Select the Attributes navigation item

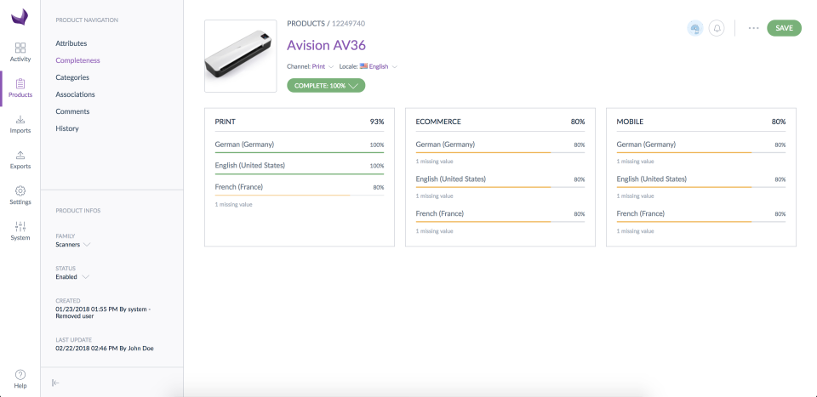(71, 43)
